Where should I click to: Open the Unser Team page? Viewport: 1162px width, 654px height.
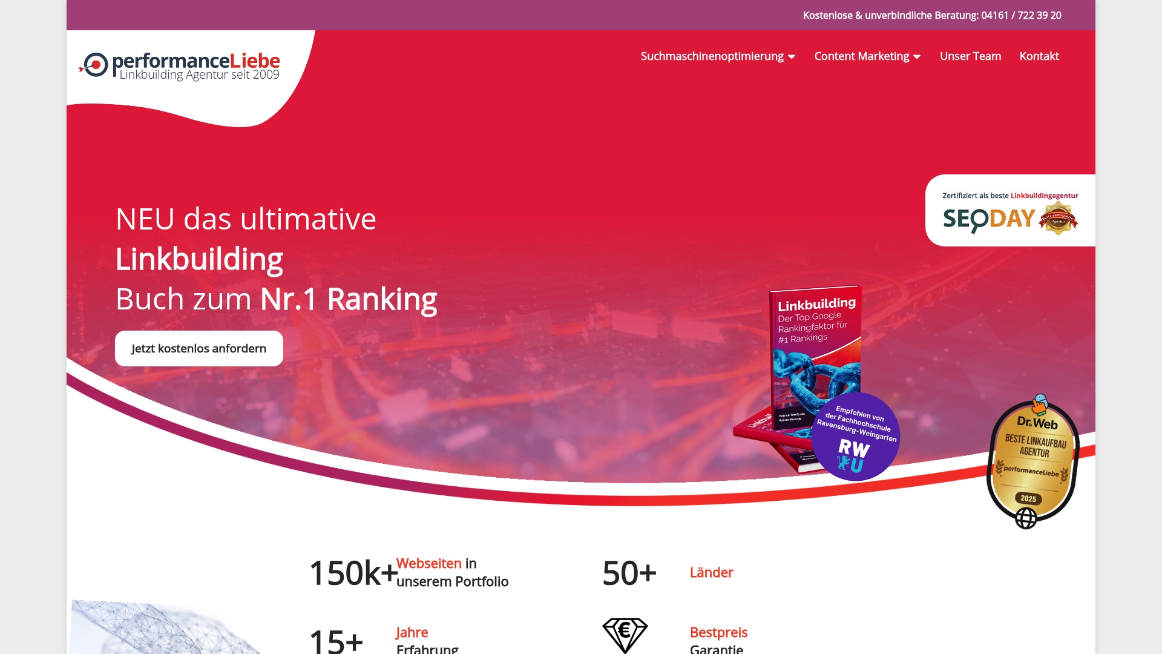[x=970, y=56]
